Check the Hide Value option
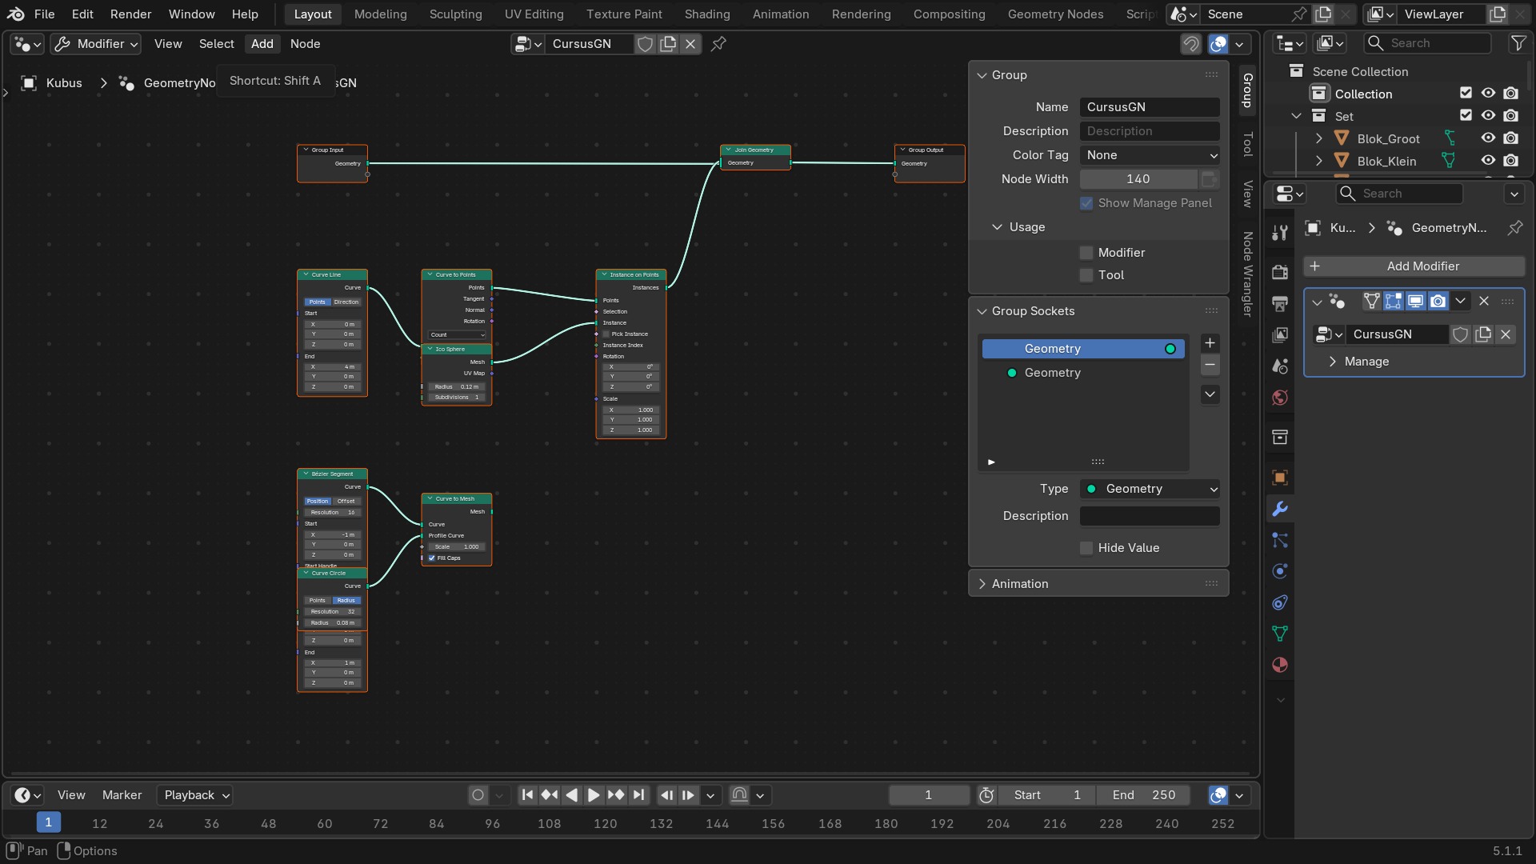The image size is (1536, 864). [x=1086, y=548]
